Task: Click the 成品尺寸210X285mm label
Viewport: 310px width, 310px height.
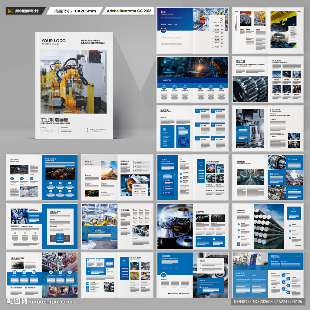Action: point(75,11)
